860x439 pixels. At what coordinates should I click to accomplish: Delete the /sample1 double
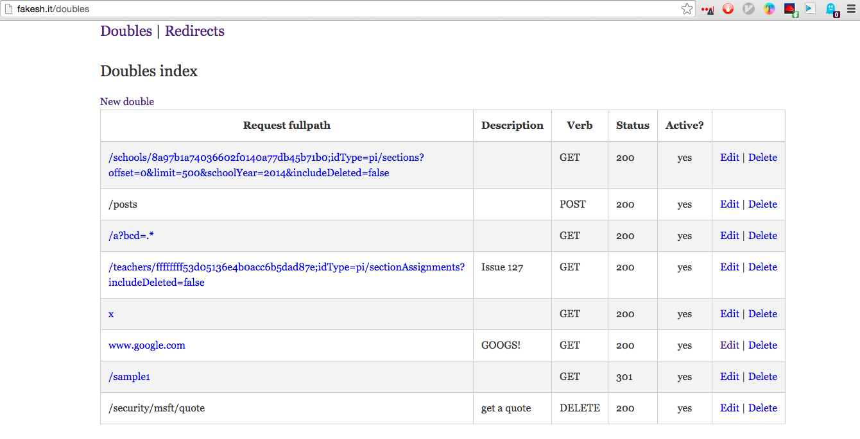pyautogui.click(x=762, y=377)
